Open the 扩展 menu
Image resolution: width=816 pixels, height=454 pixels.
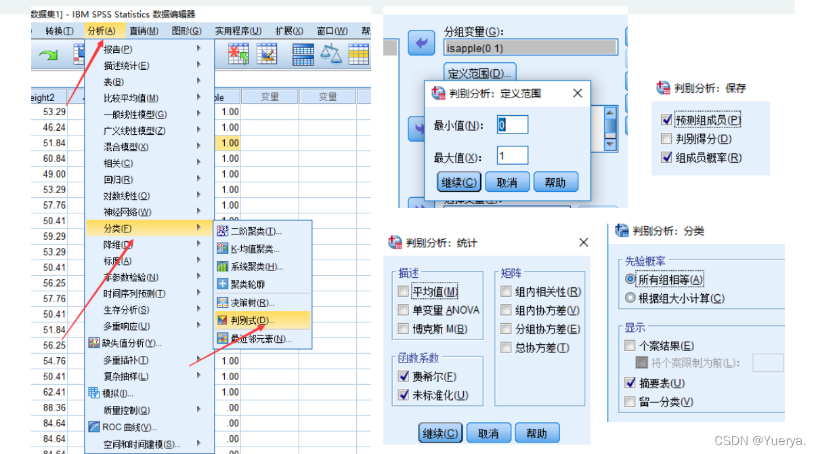(x=288, y=30)
